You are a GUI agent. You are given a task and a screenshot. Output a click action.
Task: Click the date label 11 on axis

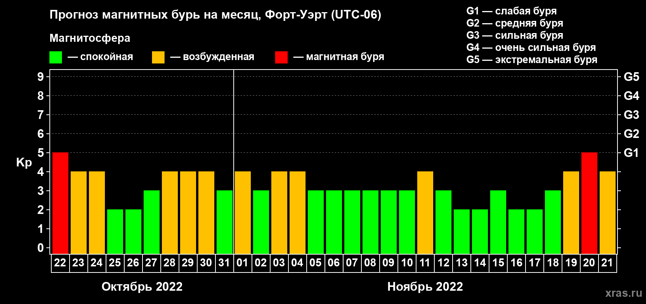425,263
